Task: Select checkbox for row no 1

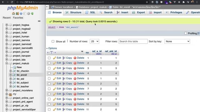Action: click(x=49, y=58)
